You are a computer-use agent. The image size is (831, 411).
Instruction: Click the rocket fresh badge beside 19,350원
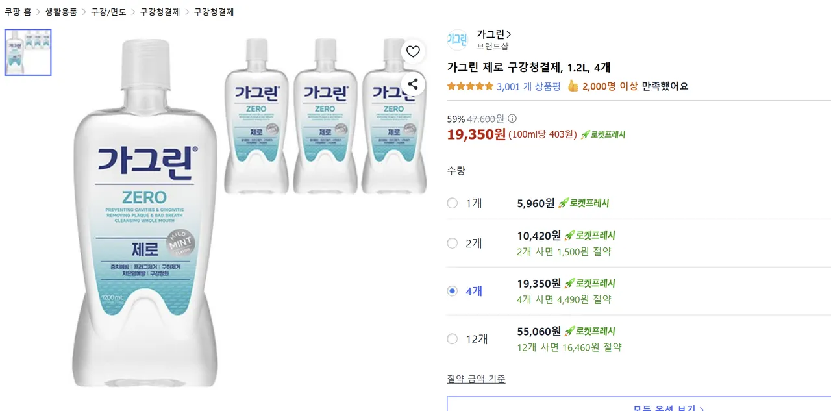coord(603,134)
